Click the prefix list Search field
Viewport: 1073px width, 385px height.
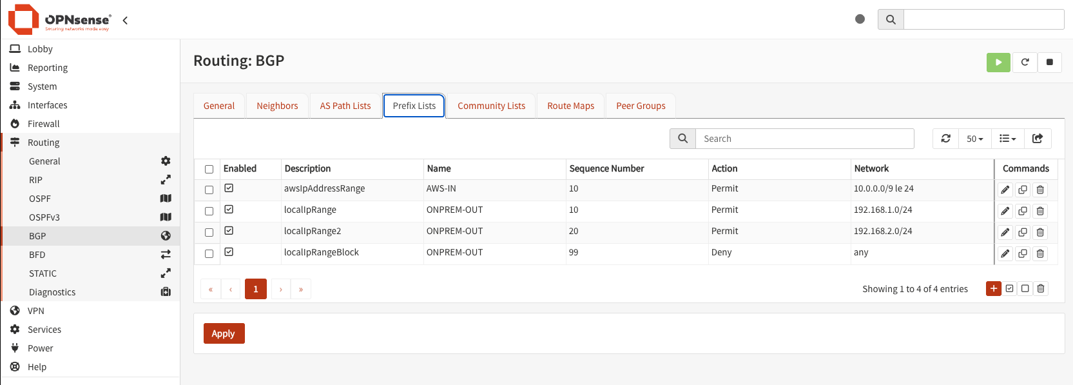[805, 139]
